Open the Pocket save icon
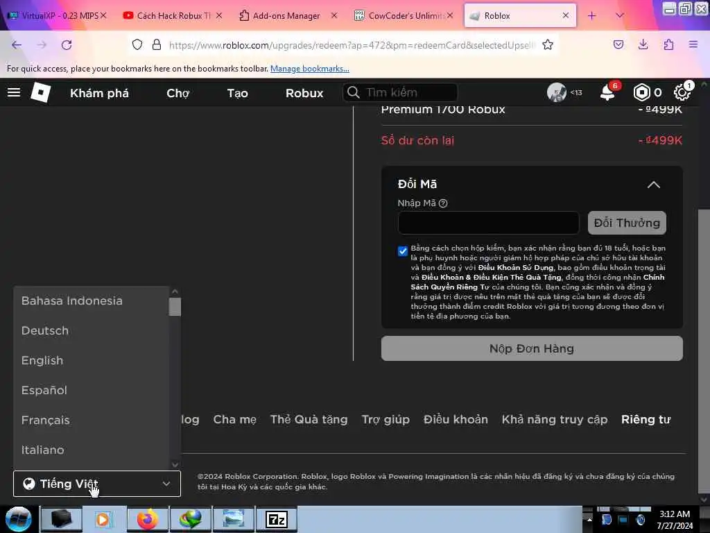This screenshot has width=710, height=533. [x=618, y=44]
